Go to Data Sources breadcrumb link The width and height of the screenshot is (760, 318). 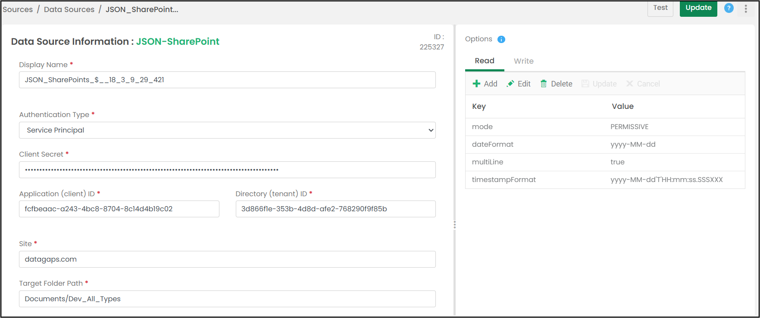pos(69,9)
